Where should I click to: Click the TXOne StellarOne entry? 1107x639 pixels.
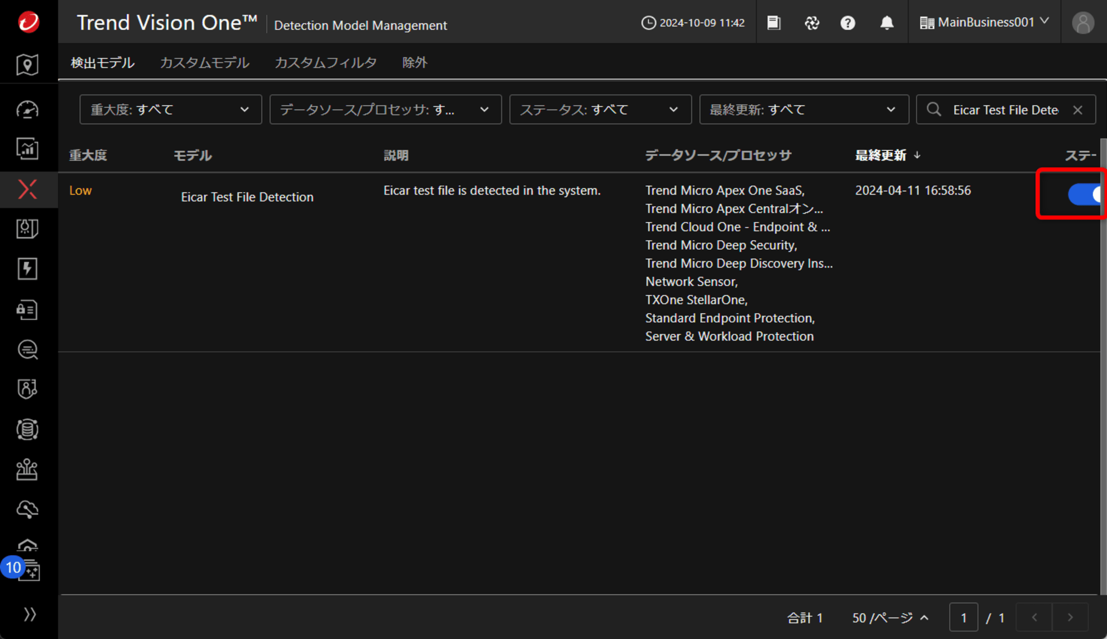click(x=696, y=300)
